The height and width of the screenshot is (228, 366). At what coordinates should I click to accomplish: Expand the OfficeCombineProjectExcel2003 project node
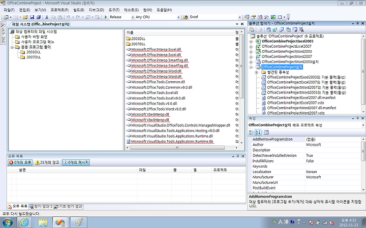pyautogui.click(x=252, y=42)
